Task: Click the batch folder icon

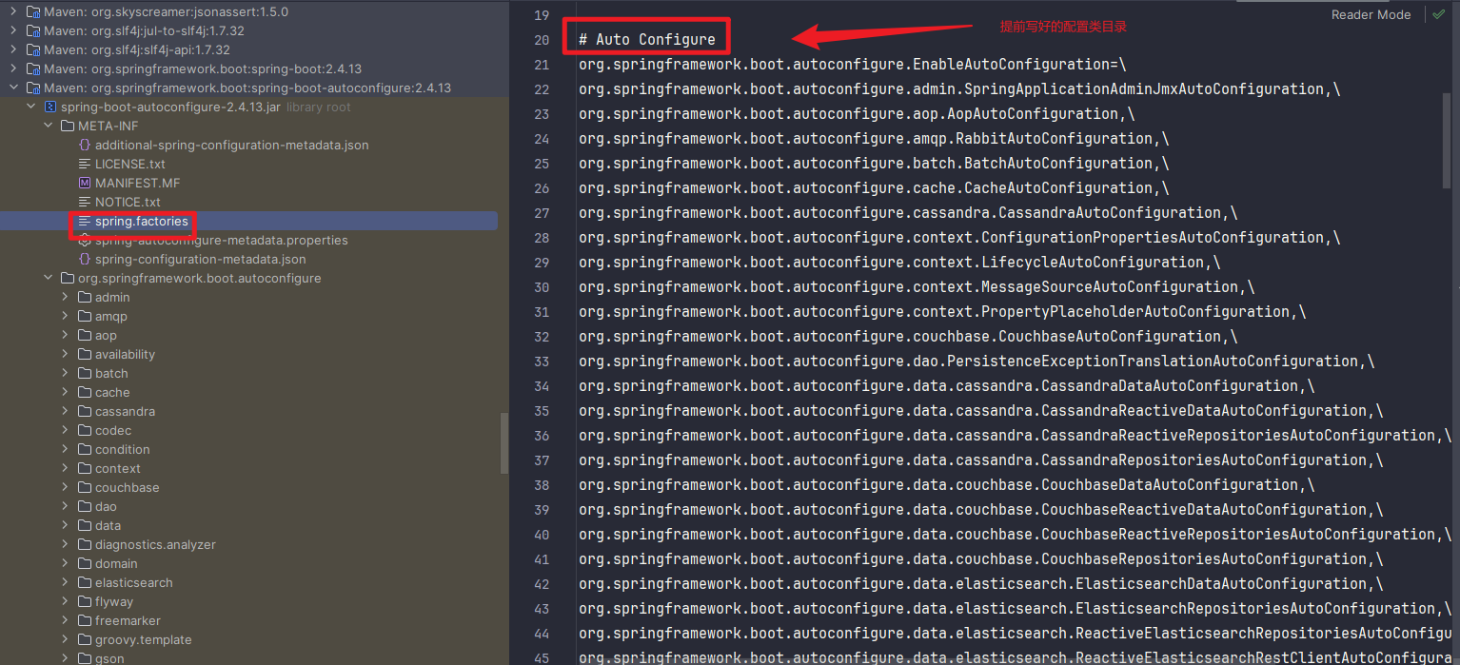Action: tap(85, 374)
